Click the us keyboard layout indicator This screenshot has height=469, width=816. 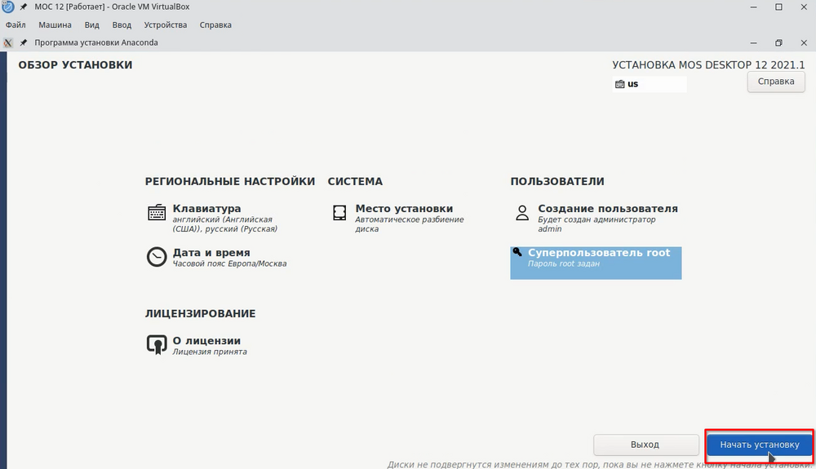[633, 84]
